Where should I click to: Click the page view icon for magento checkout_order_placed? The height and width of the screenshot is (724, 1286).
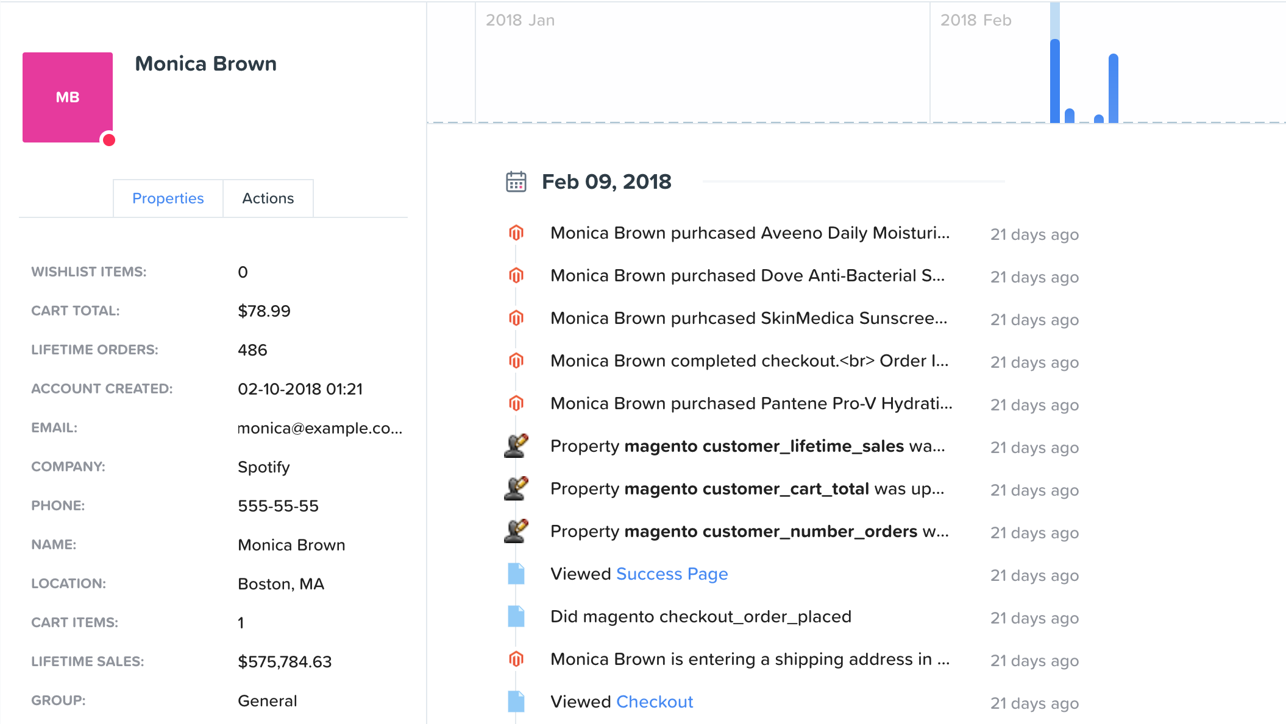pos(516,616)
